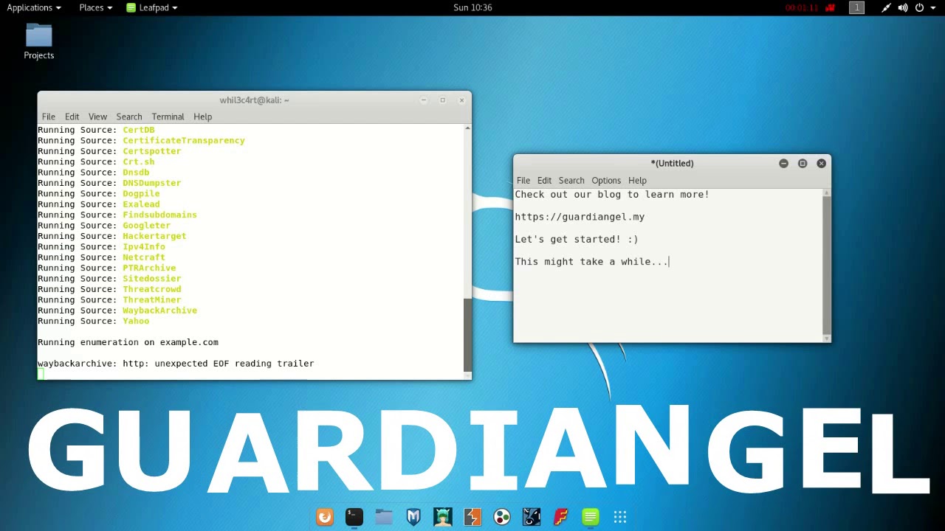The height and width of the screenshot is (531, 945).
Task: Open Leafpad Options menu
Action: tap(606, 181)
